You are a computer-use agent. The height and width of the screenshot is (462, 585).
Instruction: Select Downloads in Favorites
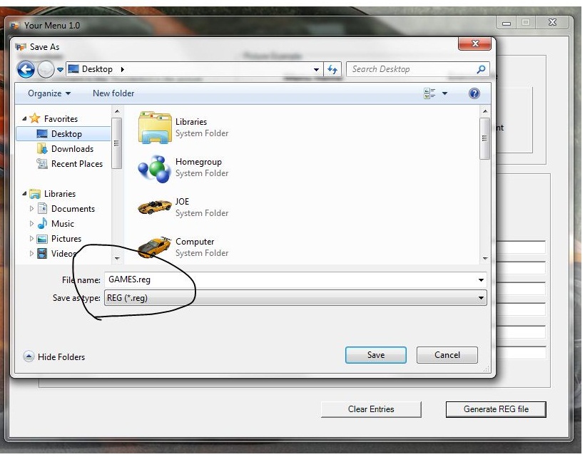point(66,149)
